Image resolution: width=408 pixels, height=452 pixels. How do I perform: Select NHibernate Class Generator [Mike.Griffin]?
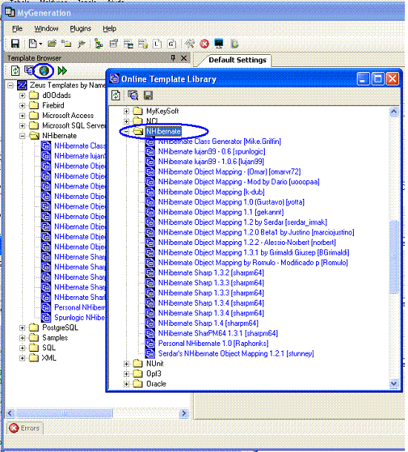(220, 142)
